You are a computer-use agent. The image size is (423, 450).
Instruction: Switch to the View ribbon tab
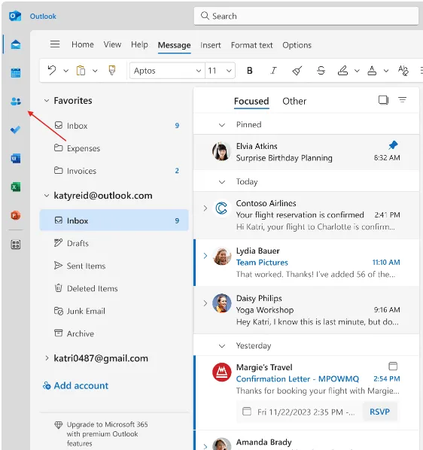pyautogui.click(x=112, y=44)
